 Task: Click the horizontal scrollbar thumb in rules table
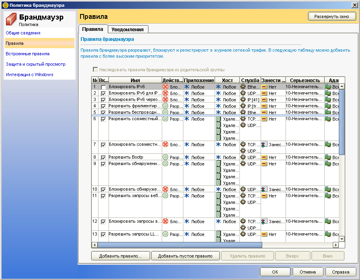(180, 245)
